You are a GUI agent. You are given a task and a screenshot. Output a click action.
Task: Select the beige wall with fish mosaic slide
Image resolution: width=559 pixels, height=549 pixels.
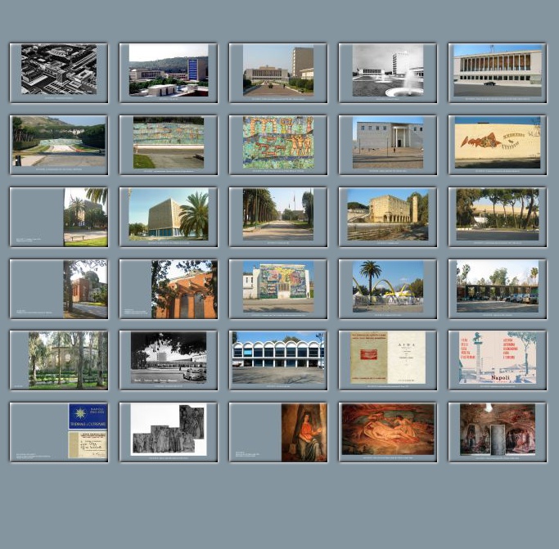click(498, 145)
